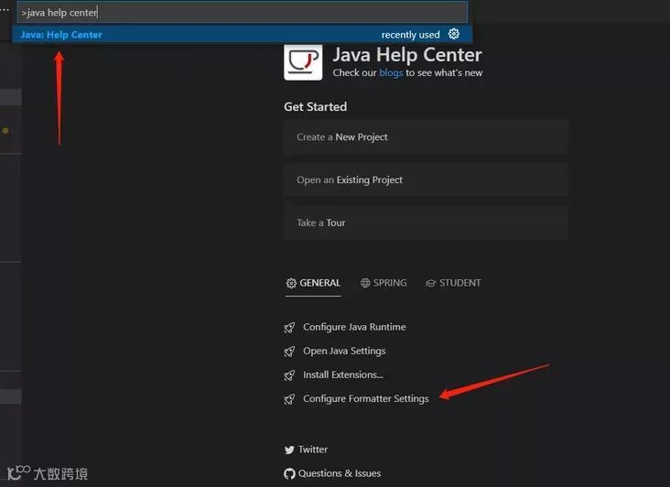Switch to the SPRING tab

[x=384, y=283]
